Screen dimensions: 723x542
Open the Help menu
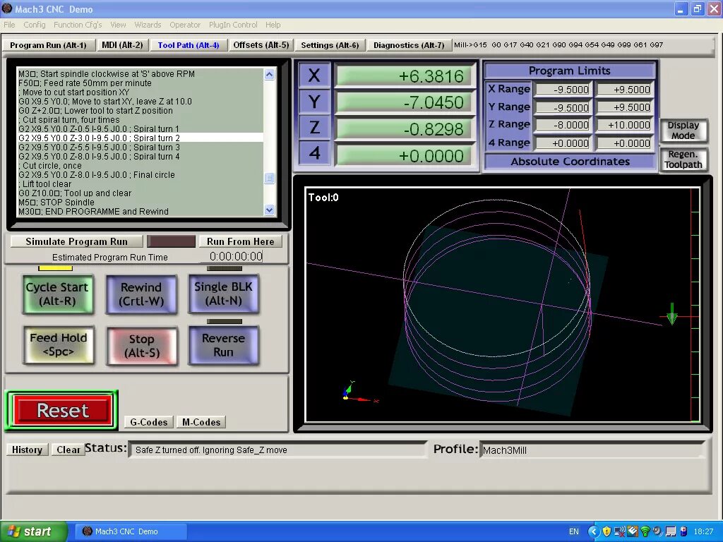(273, 25)
